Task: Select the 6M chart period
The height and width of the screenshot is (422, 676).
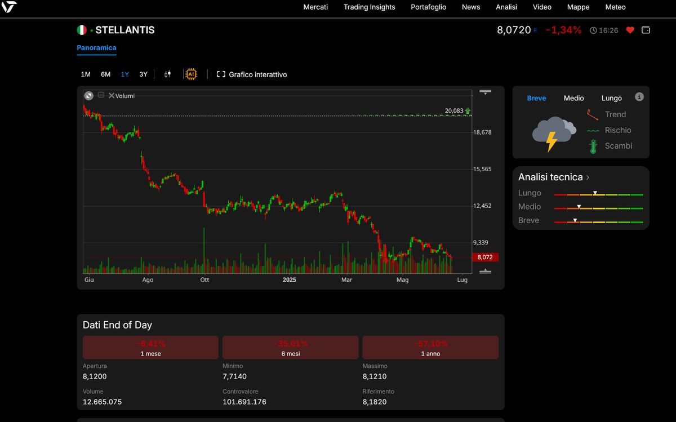Action: pyautogui.click(x=105, y=74)
